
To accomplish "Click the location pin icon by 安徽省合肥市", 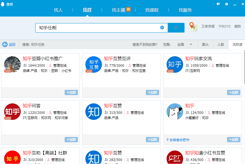I will [x=167, y=140].
